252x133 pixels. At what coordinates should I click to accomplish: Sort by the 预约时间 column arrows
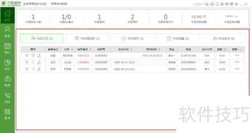[x=159, y=50]
